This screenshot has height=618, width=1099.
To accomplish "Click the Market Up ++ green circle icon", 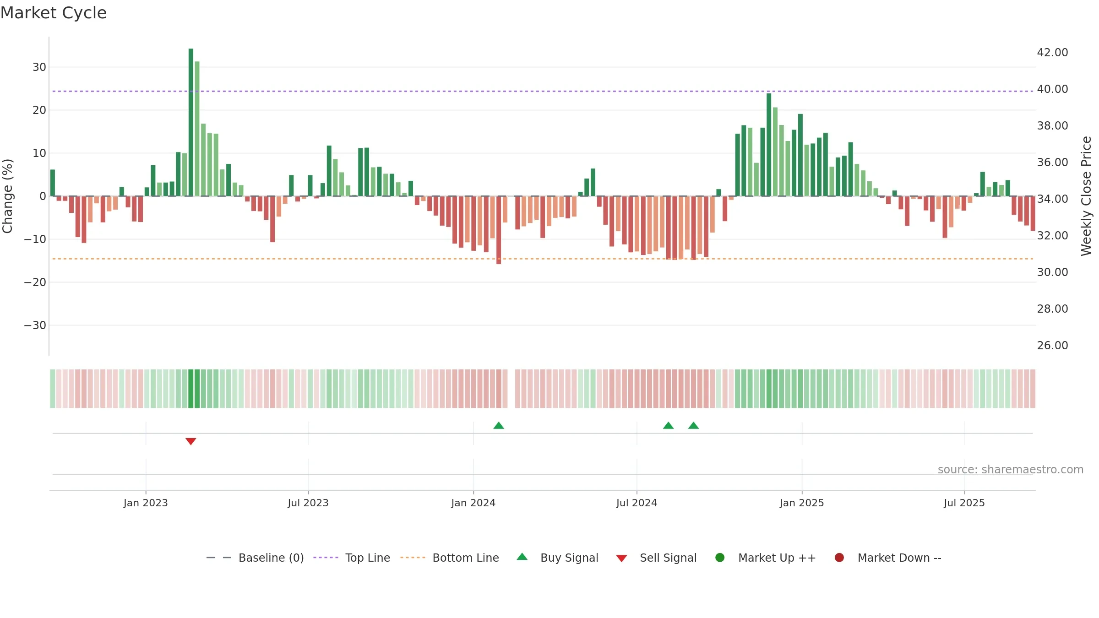I will click(720, 558).
